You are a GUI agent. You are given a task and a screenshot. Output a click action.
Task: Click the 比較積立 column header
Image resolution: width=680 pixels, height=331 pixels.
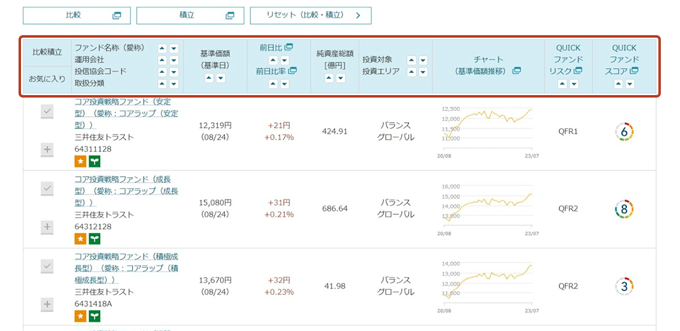[47, 52]
